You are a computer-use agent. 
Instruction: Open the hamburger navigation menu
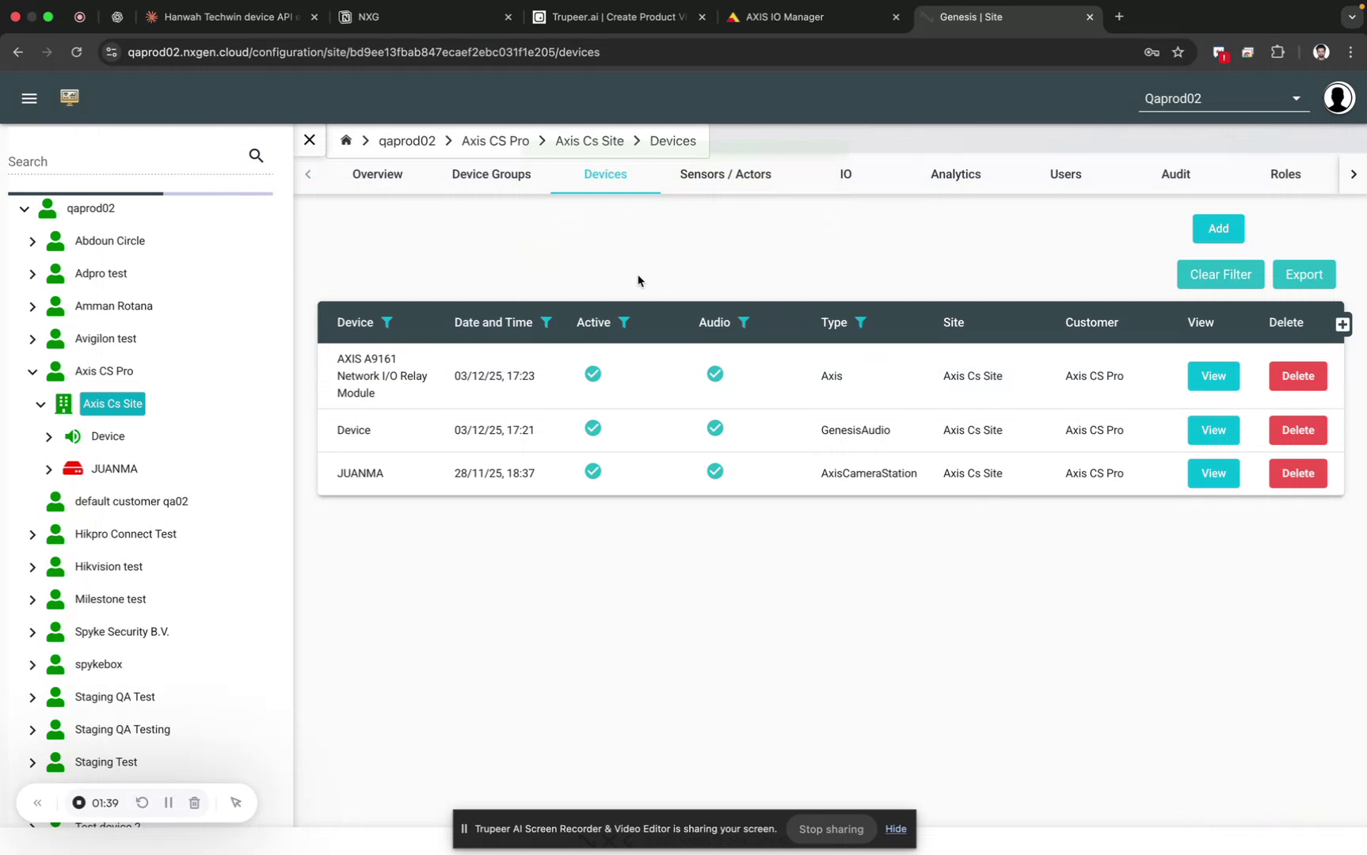pos(29,97)
